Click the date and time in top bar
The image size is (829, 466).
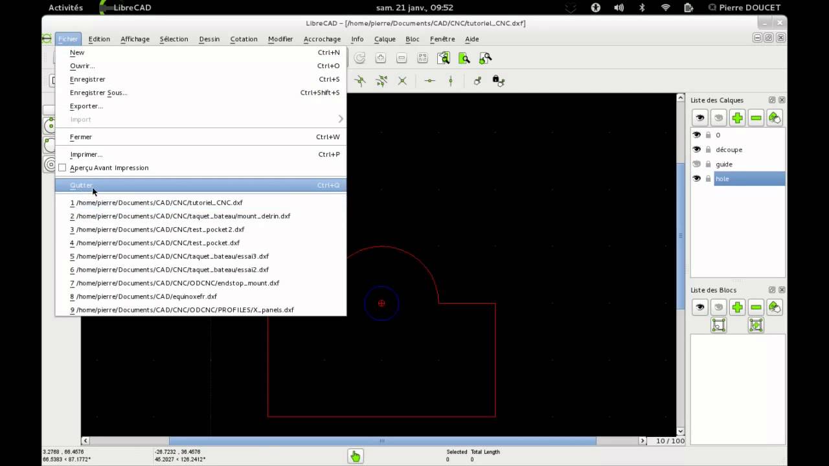414,8
